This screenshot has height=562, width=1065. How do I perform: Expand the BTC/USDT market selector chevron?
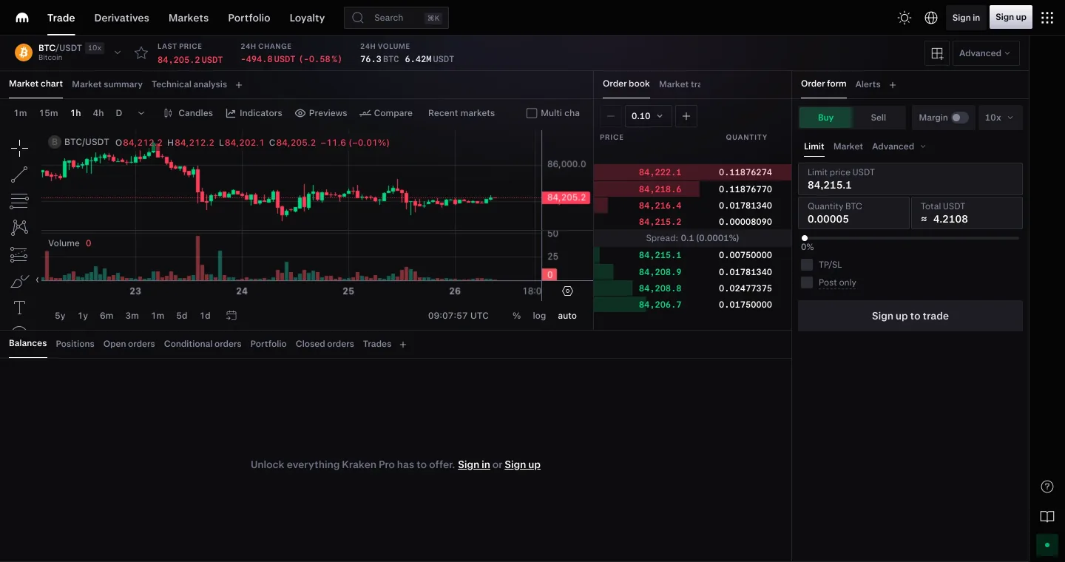pyautogui.click(x=118, y=53)
